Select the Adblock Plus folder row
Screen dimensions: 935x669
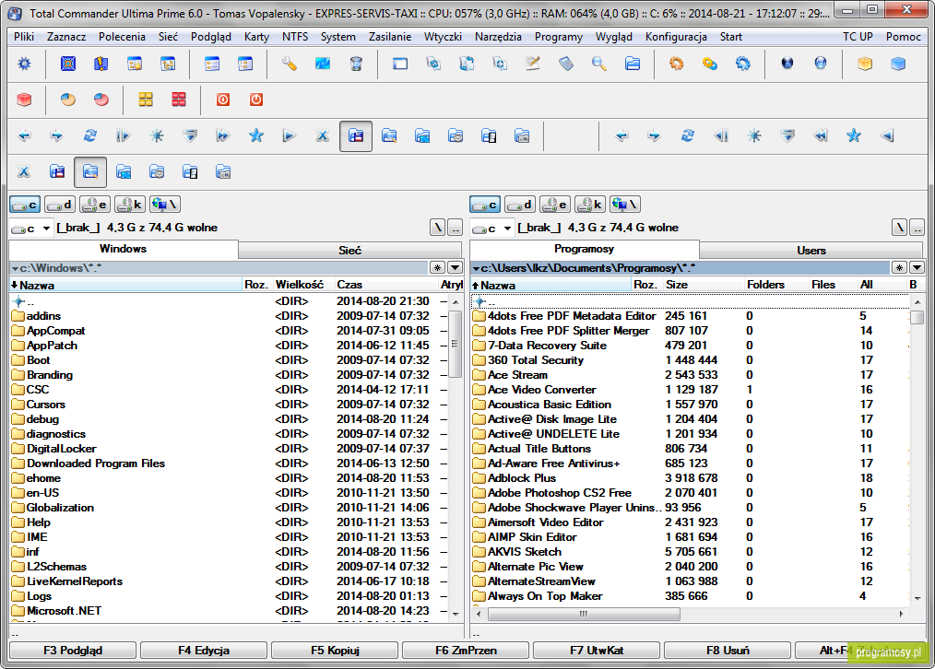coord(690,477)
